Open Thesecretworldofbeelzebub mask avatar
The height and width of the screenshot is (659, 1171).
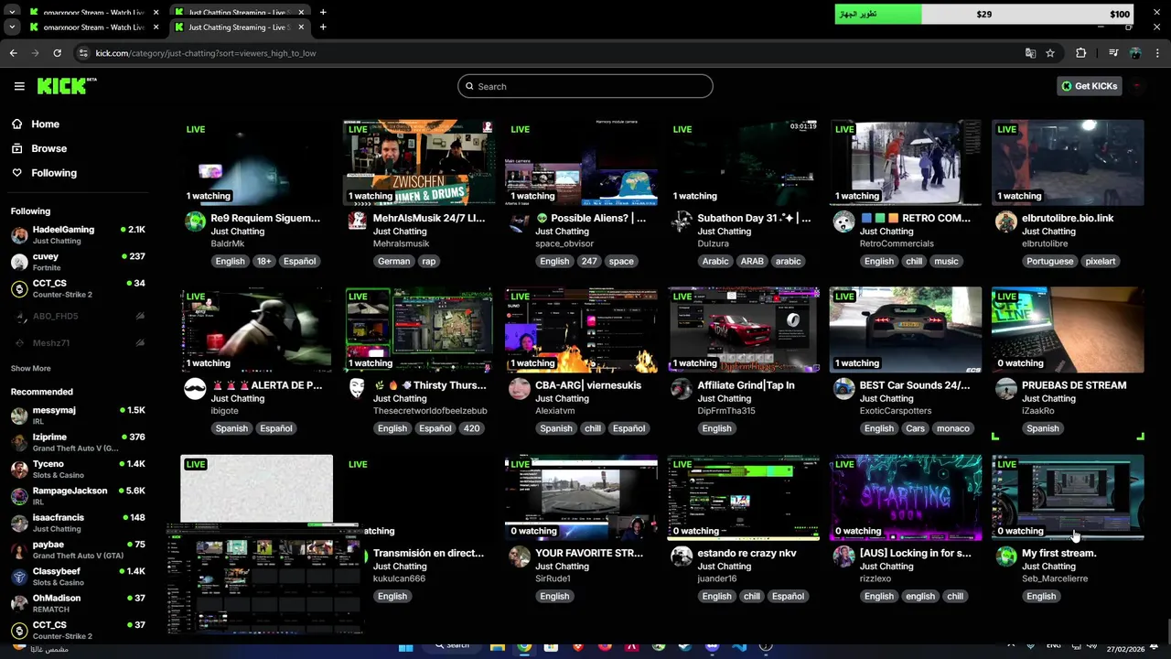[x=357, y=389]
